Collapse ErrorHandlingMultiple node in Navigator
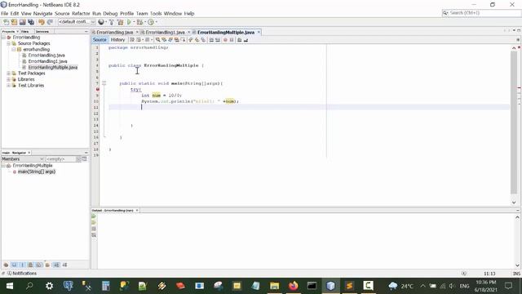Viewport: 522px width, 294px height. 3,166
